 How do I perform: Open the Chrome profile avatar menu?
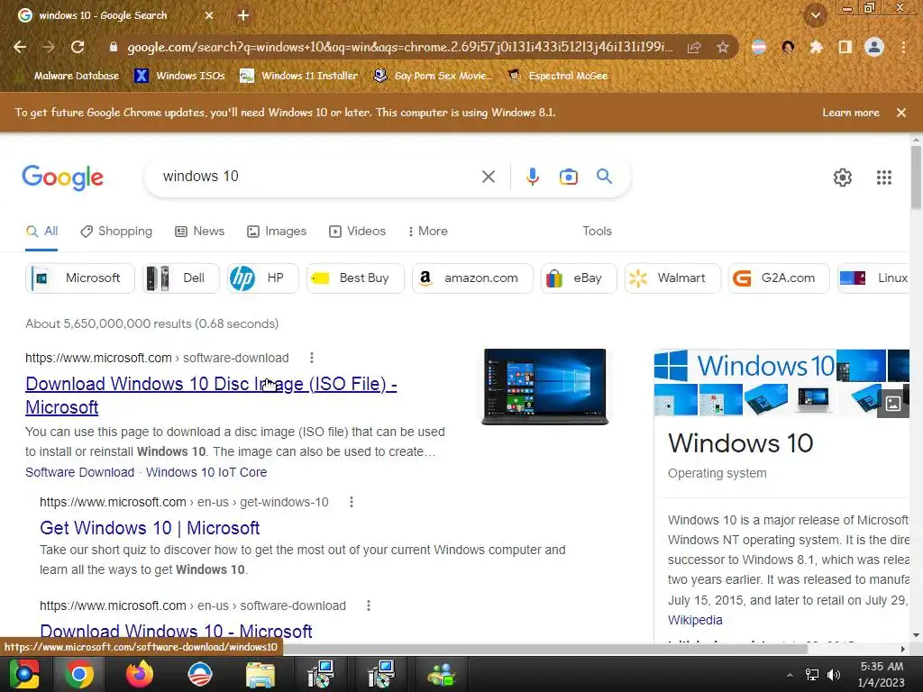click(x=874, y=47)
